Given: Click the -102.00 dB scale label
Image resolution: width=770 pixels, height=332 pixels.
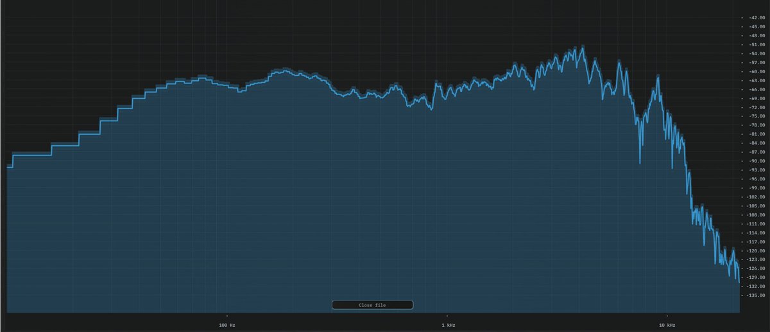Looking at the screenshot, I should pyautogui.click(x=755, y=197).
